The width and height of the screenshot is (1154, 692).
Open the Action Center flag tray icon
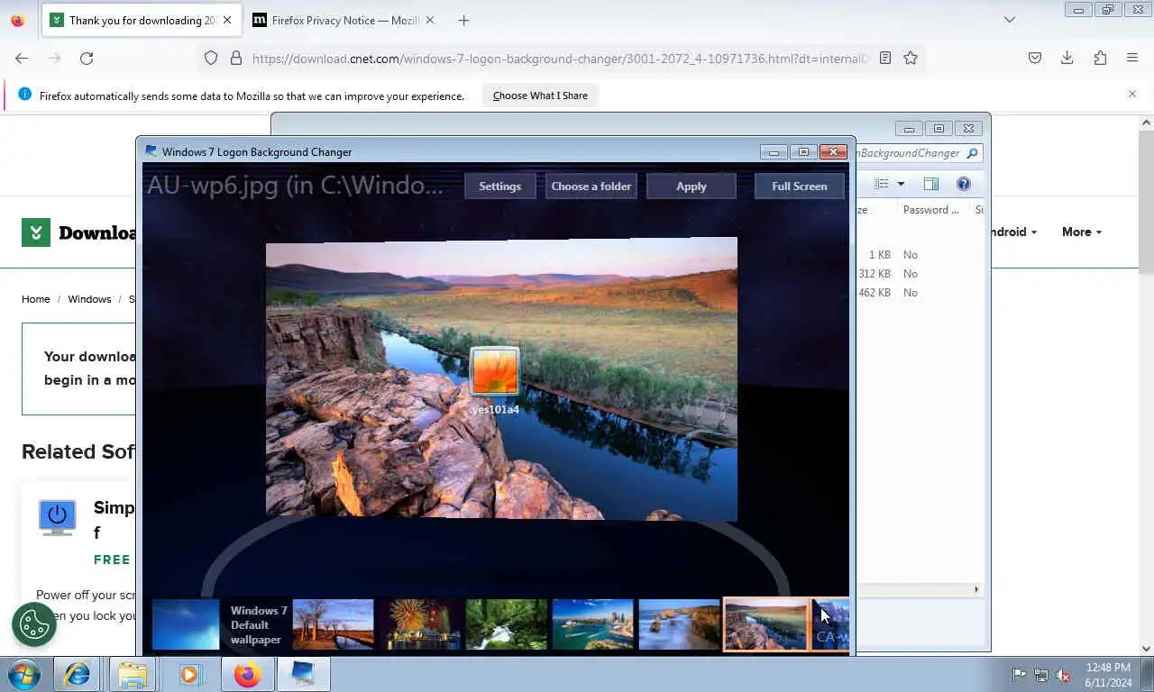[x=1019, y=675]
